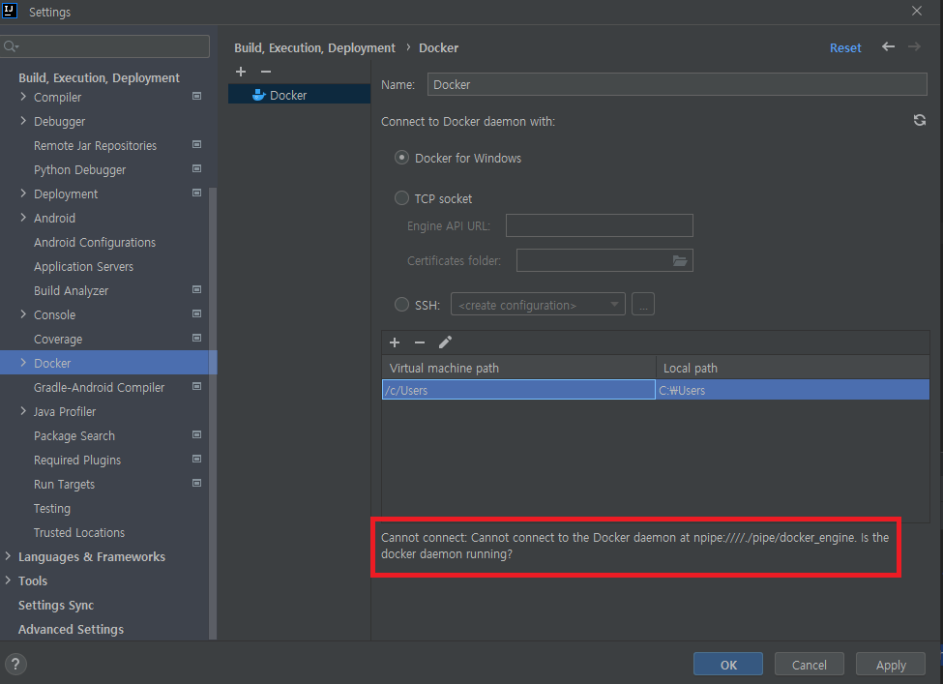Viewport: 943px width, 684px height.
Task: Click the Deployment project-level icon
Action: pyautogui.click(x=196, y=193)
